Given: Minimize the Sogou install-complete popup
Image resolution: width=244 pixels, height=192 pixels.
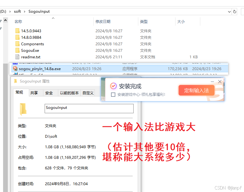Looking at the screenshot, I should [212, 82].
